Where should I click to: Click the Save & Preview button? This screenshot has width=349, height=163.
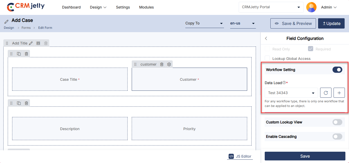[293, 23]
